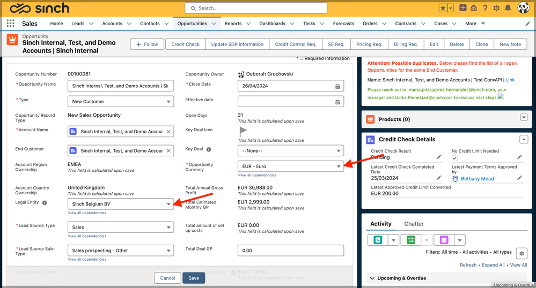Collapse the Upcoming & Overdue section
The height and width of the screenshot is (288, 536).
(x=372, y=278)
